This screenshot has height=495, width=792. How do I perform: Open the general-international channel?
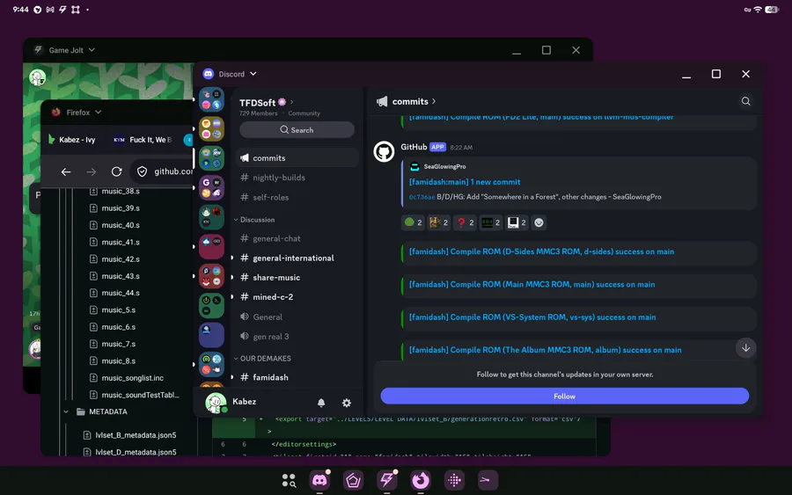[297, 258]
